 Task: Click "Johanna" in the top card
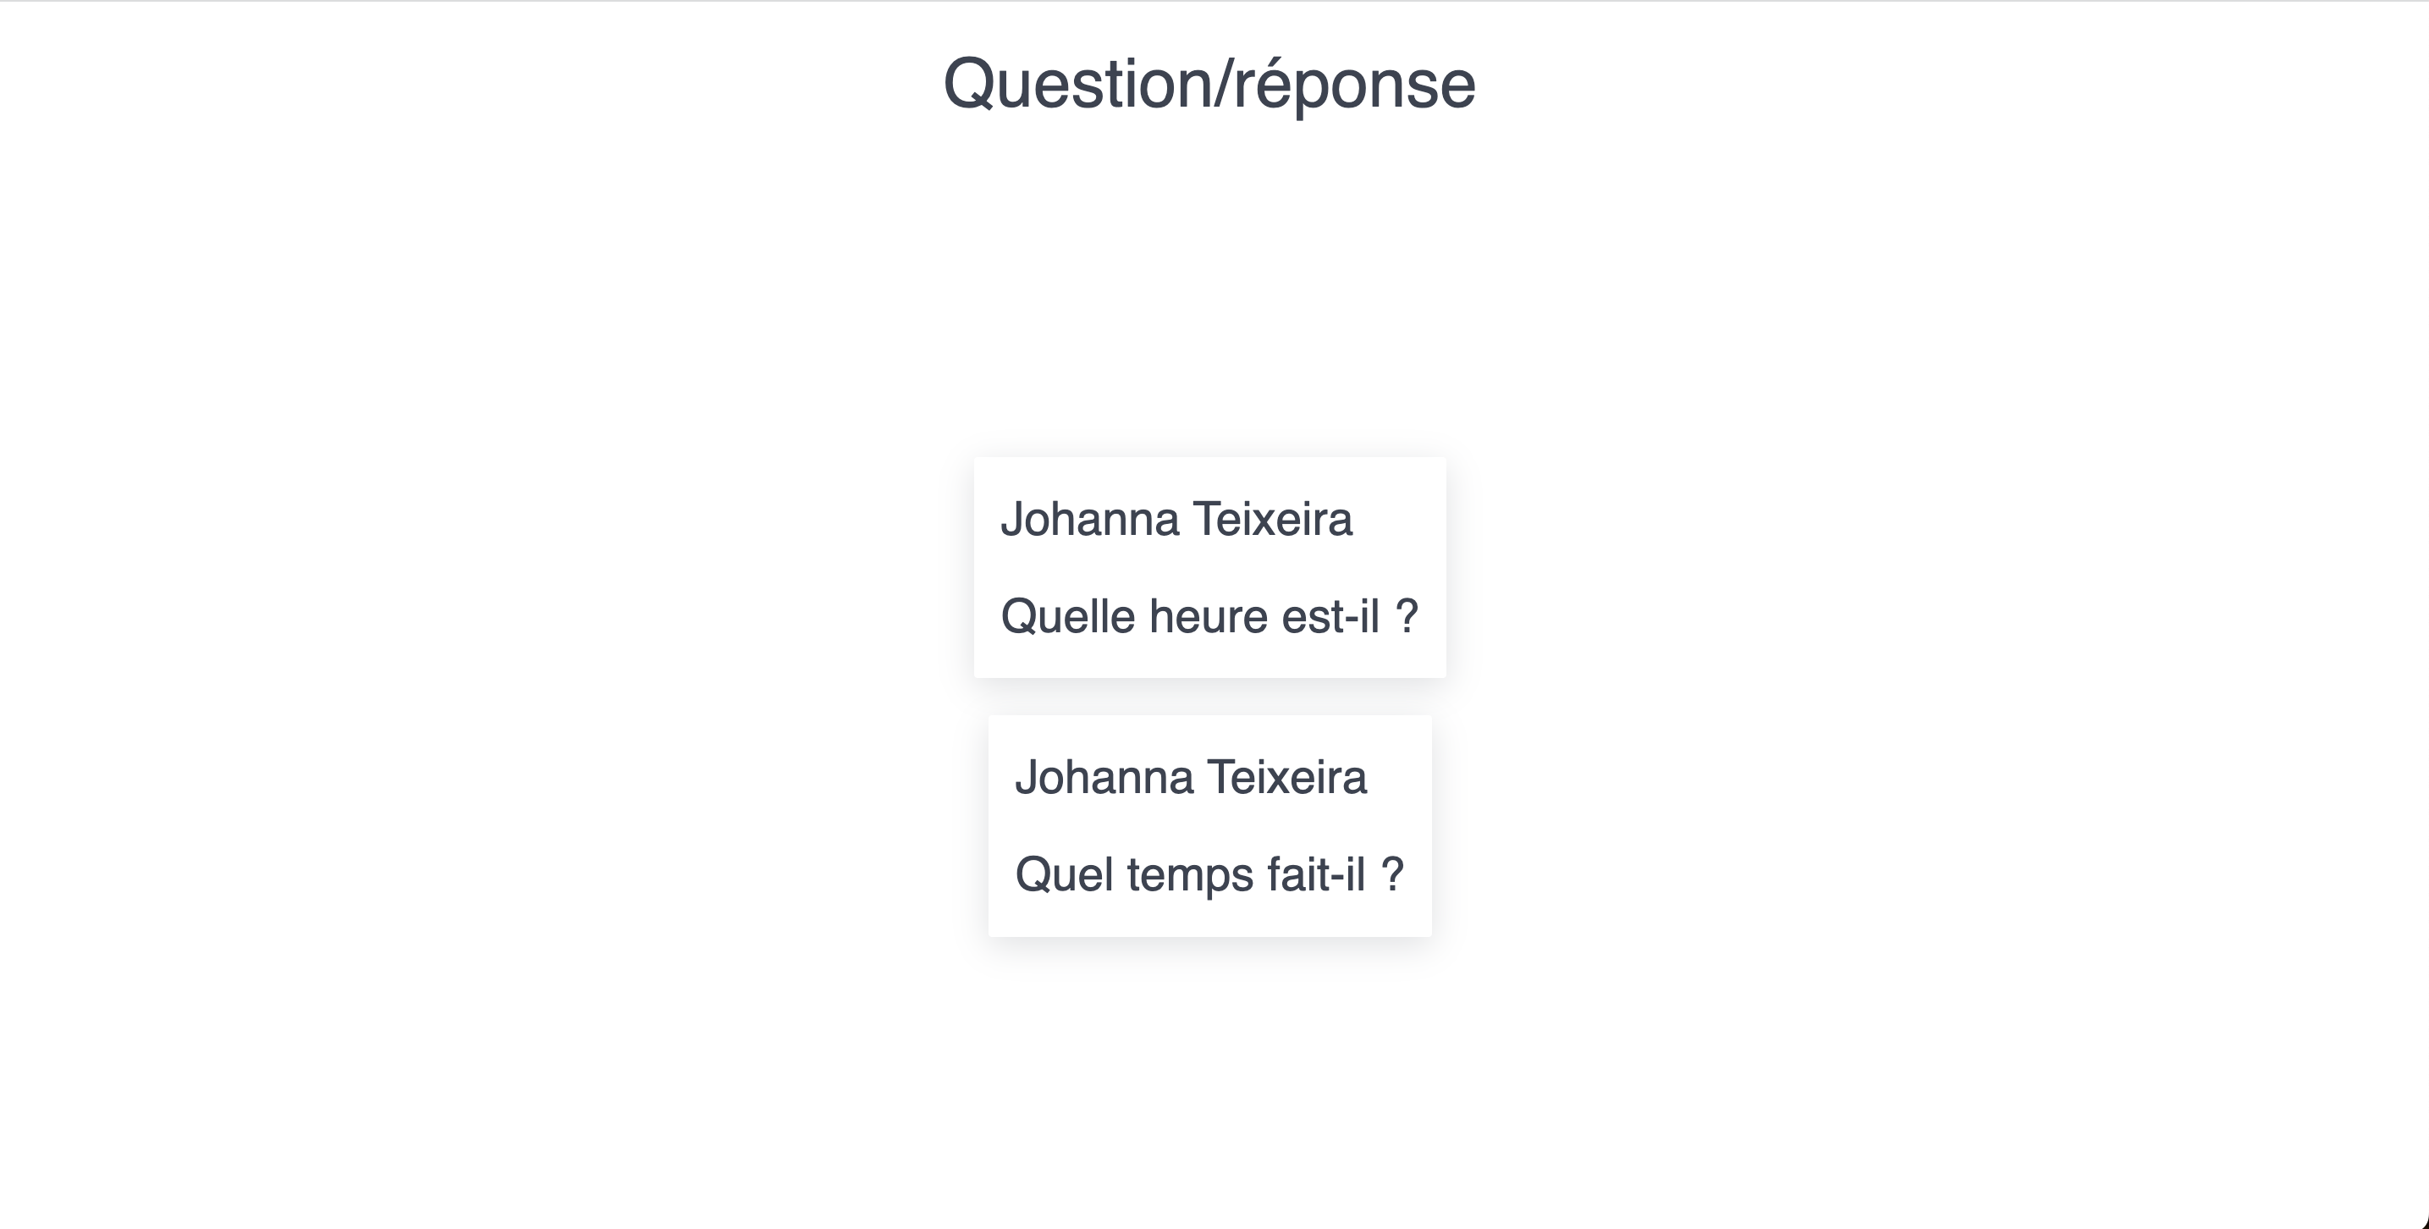pos(1089,520)
